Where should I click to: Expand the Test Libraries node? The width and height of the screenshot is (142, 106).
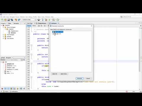tap(3, 38)
